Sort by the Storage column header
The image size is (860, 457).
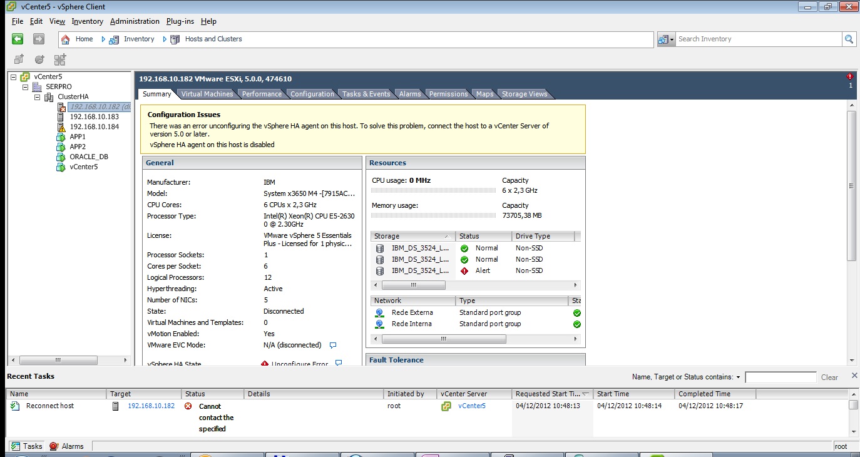[413, 236]
